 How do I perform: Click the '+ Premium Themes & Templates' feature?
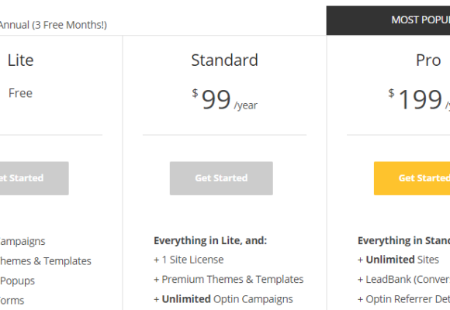point(229,279)
